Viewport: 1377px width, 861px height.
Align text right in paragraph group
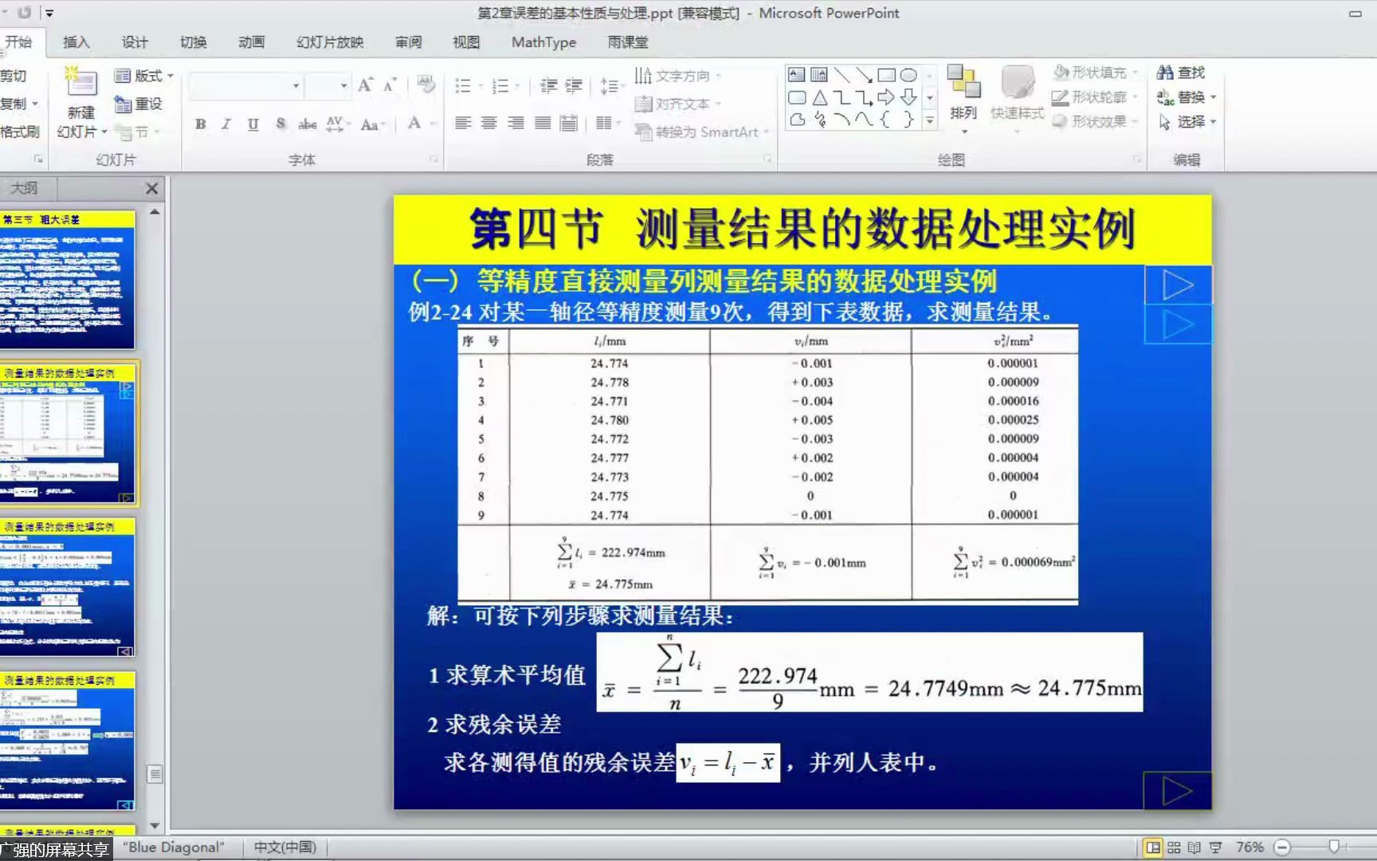[516, 123]
